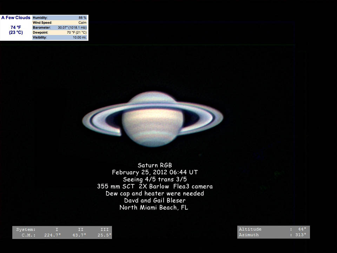
Task: Click the "Saturn RGB" caption line
Action: 155,165
